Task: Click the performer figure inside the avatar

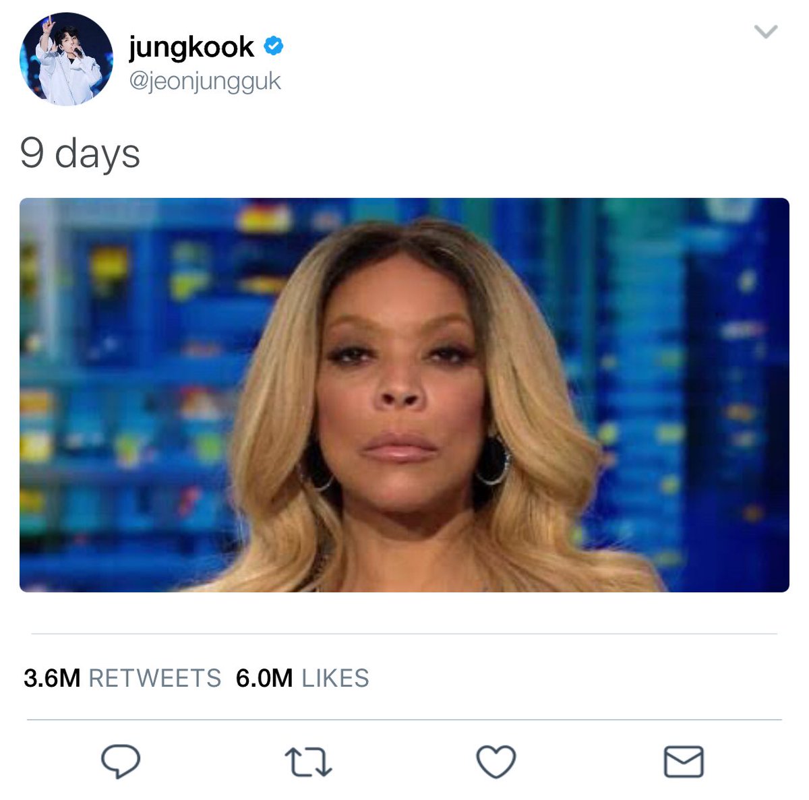Action: click(67, 64)
